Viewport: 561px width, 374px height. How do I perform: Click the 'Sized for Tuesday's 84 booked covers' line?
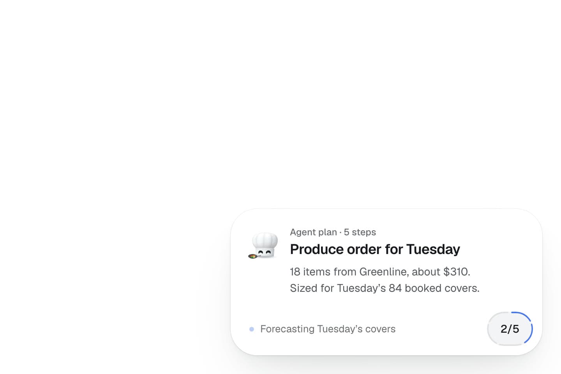pos(385,288)
